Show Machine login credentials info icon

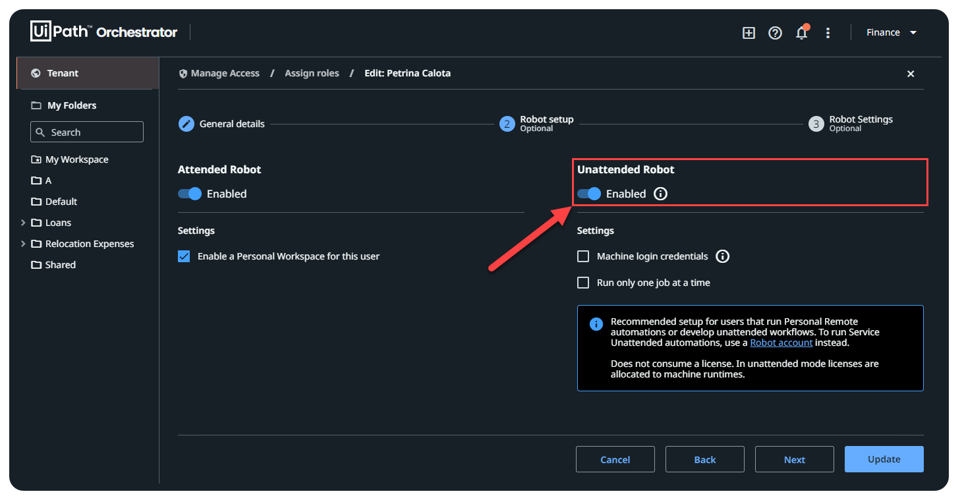(723, 256)
